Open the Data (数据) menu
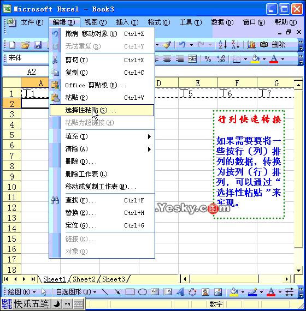The image size is (306, 311). [x=222, y=22]
